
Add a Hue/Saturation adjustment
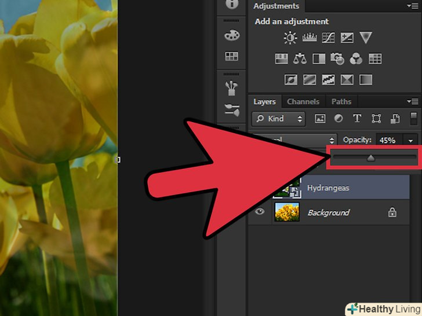pos(281,58)
